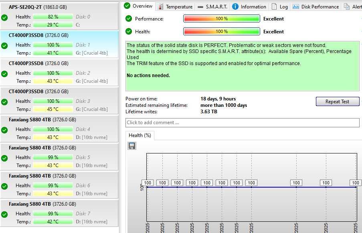
Task: Click status check icon for Disk 7
Action: (4, 215)
